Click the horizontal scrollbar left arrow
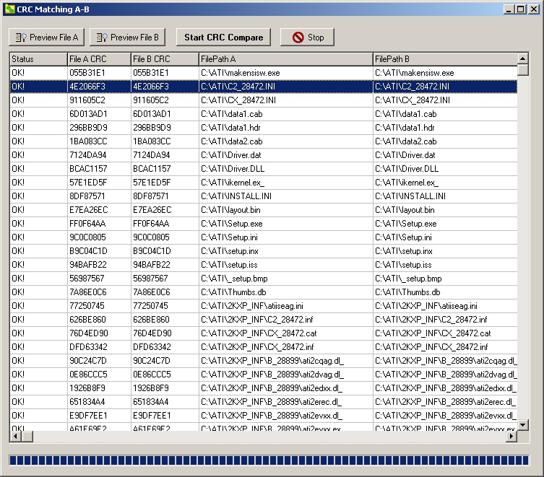544x477 pixels. (x=16, y=437)
